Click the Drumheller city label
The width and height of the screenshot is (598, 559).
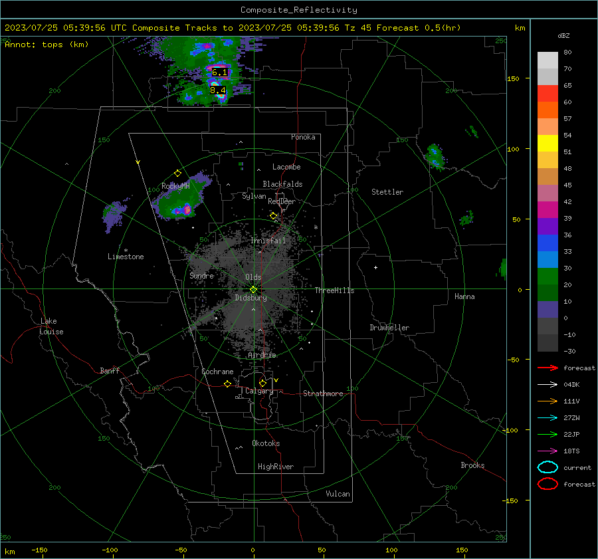[389, 328]
